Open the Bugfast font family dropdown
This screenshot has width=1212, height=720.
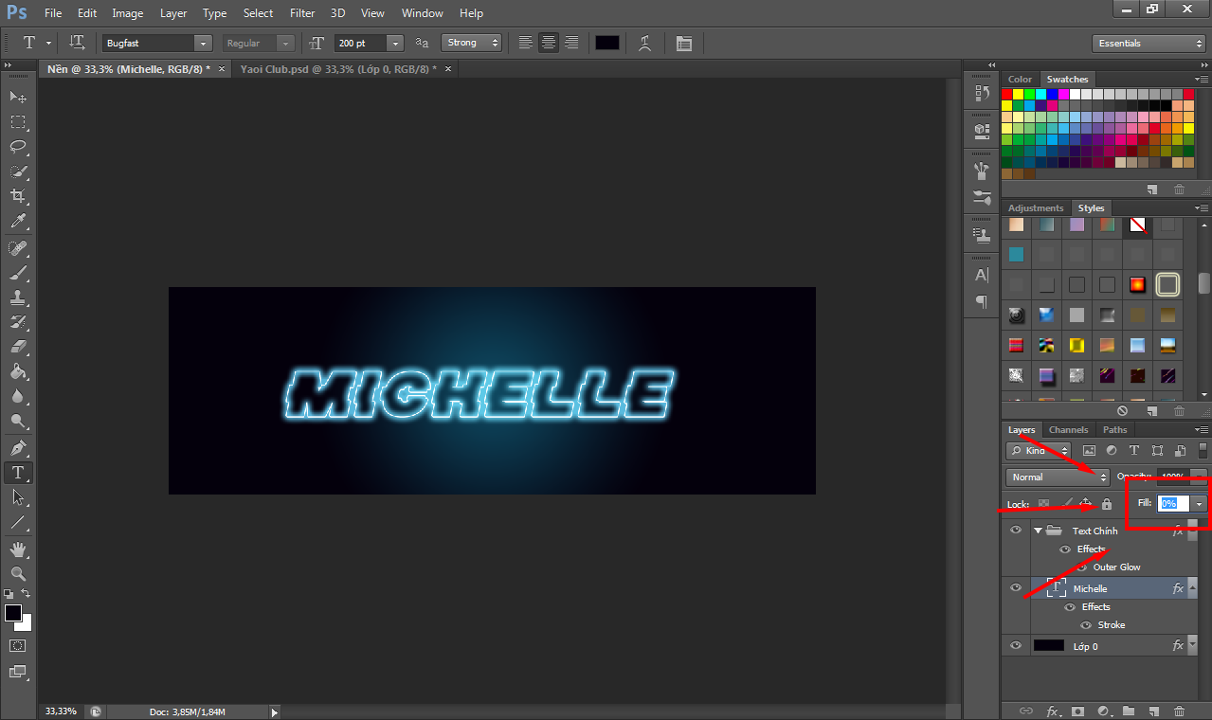(x=203, y=44)
